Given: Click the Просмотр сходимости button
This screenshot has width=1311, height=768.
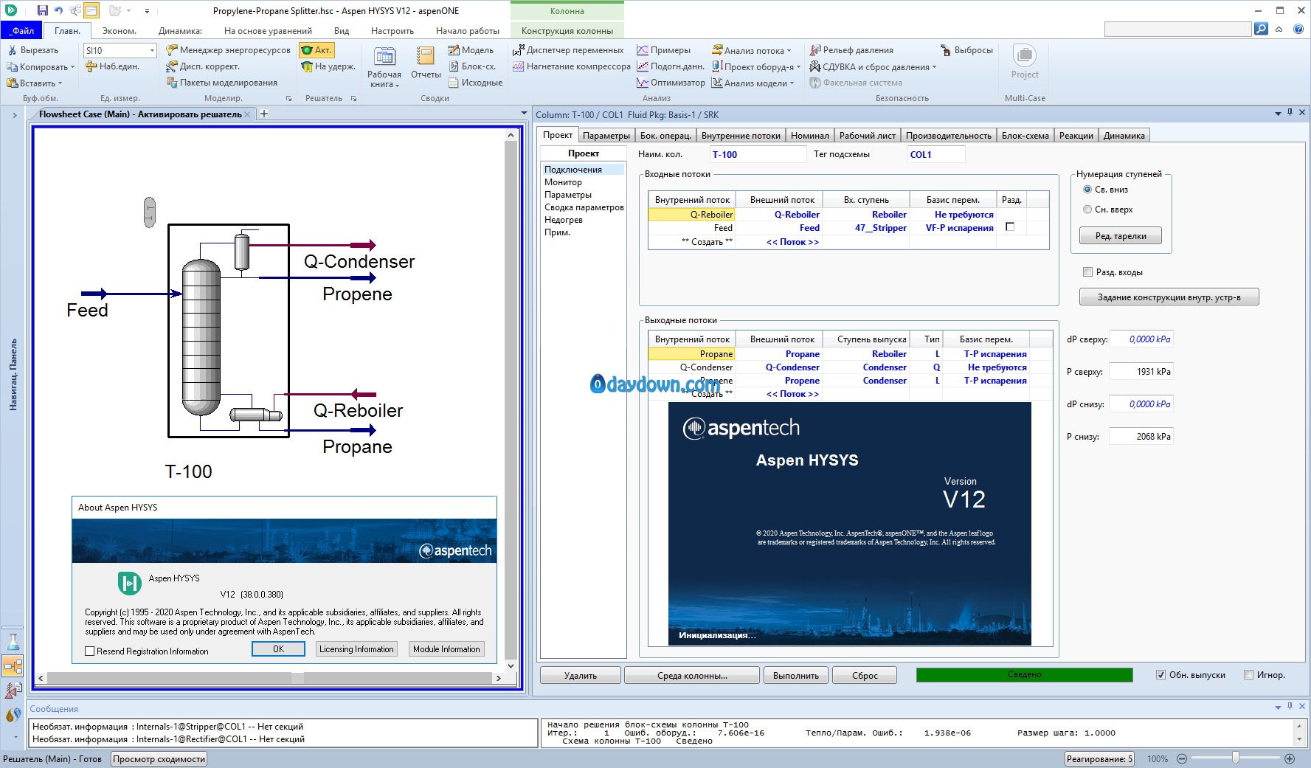Looking at the screenshot, I should (159, 759).
